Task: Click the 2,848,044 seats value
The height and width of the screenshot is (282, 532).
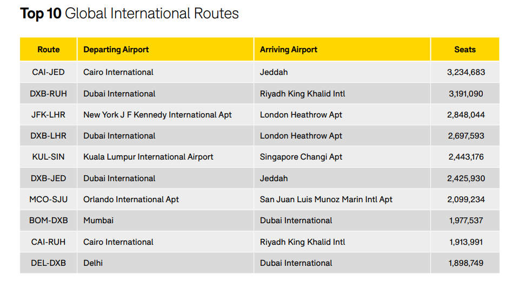Action: pyautogui.click(x=466, y=115)
